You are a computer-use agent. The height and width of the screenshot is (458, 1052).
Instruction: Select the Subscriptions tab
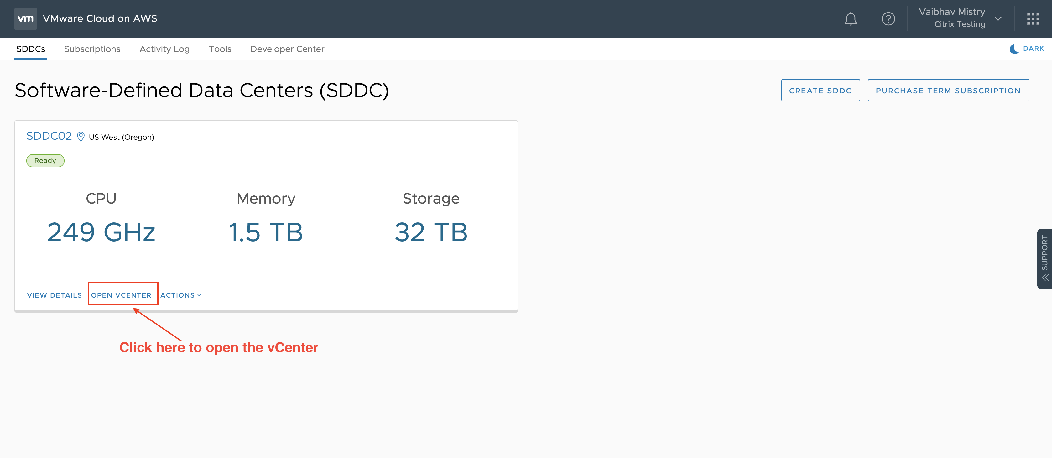[92, 48]
